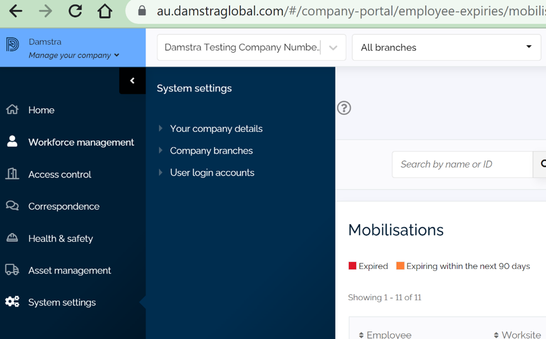
Task: Click the Correspondence speech-bubble icon
Action: point(12,206)
